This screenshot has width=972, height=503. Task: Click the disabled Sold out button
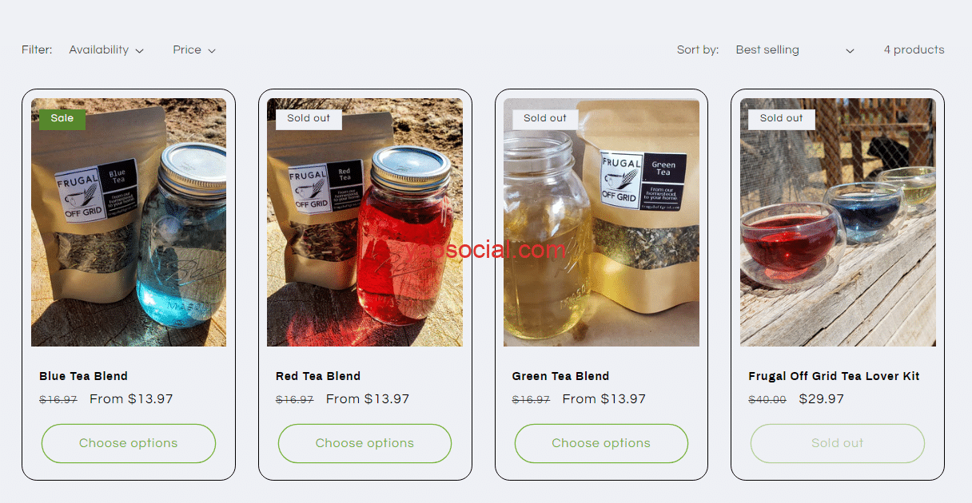pyautogui.click(x=838, y=443)
